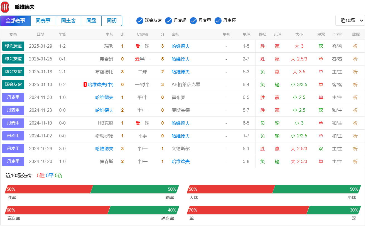Screen dimensions: 366x226
Task: Click the 丹麦甲 tag in the 2024-10-20 row
Action: (x=13, y=161)
